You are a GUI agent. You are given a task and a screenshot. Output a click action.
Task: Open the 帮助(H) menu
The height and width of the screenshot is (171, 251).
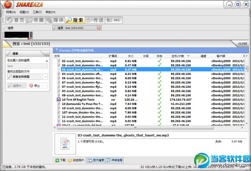51,12
